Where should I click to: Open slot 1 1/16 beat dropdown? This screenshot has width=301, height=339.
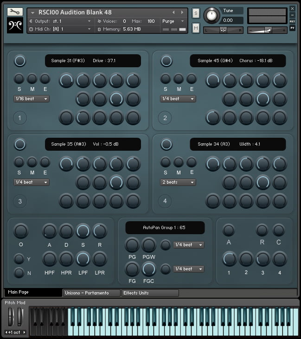(32, 99)
